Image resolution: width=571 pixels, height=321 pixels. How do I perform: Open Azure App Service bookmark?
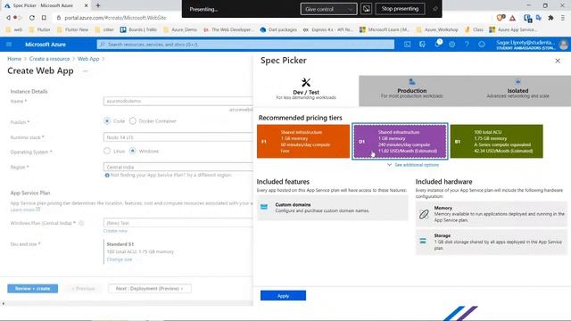(x=513, y=29)
